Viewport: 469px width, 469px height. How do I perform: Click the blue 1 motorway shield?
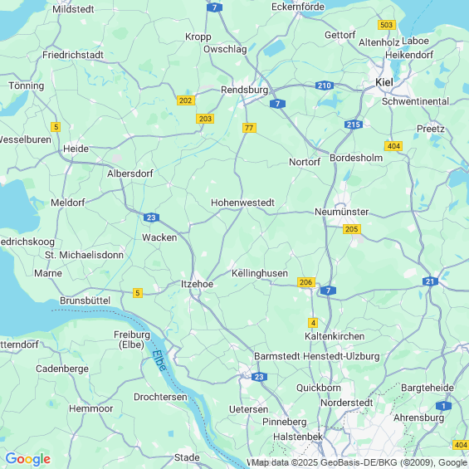[443, 406]
